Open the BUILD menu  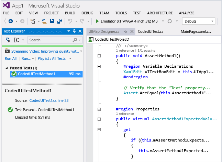point(70,13)
